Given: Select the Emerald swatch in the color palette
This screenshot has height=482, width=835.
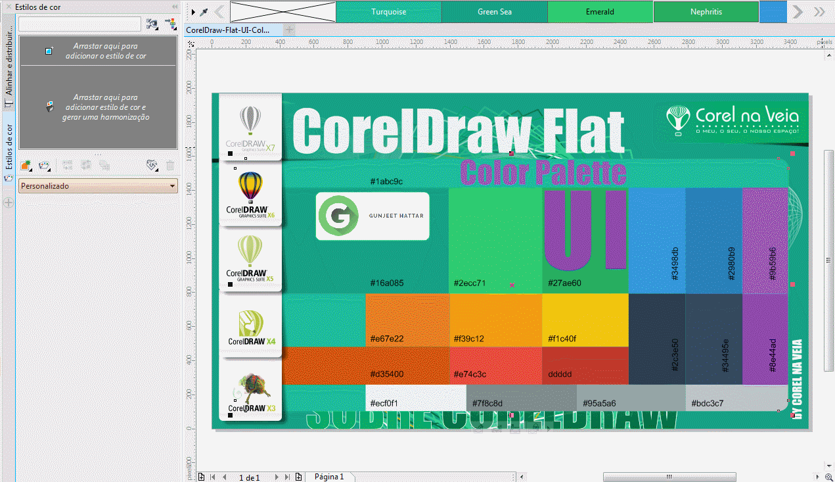Looking at the screenshot, I should point(600,11).
